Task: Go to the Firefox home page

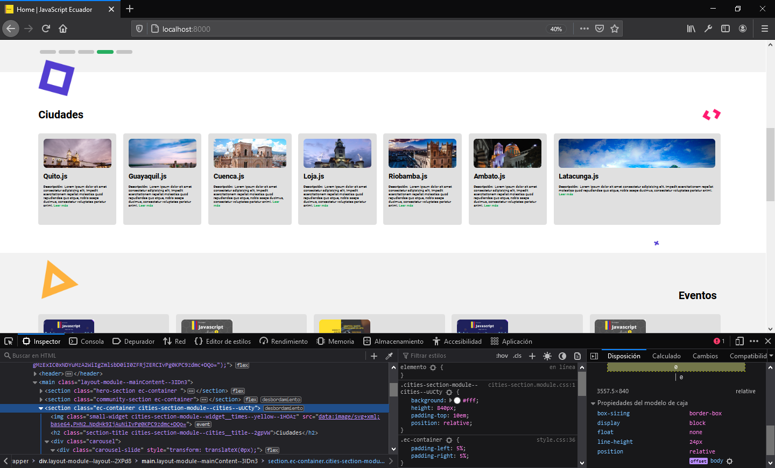Action: (63, 29)
